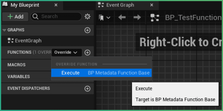
Task: Click the My Blueprint book icon
Action: [5, 5]
